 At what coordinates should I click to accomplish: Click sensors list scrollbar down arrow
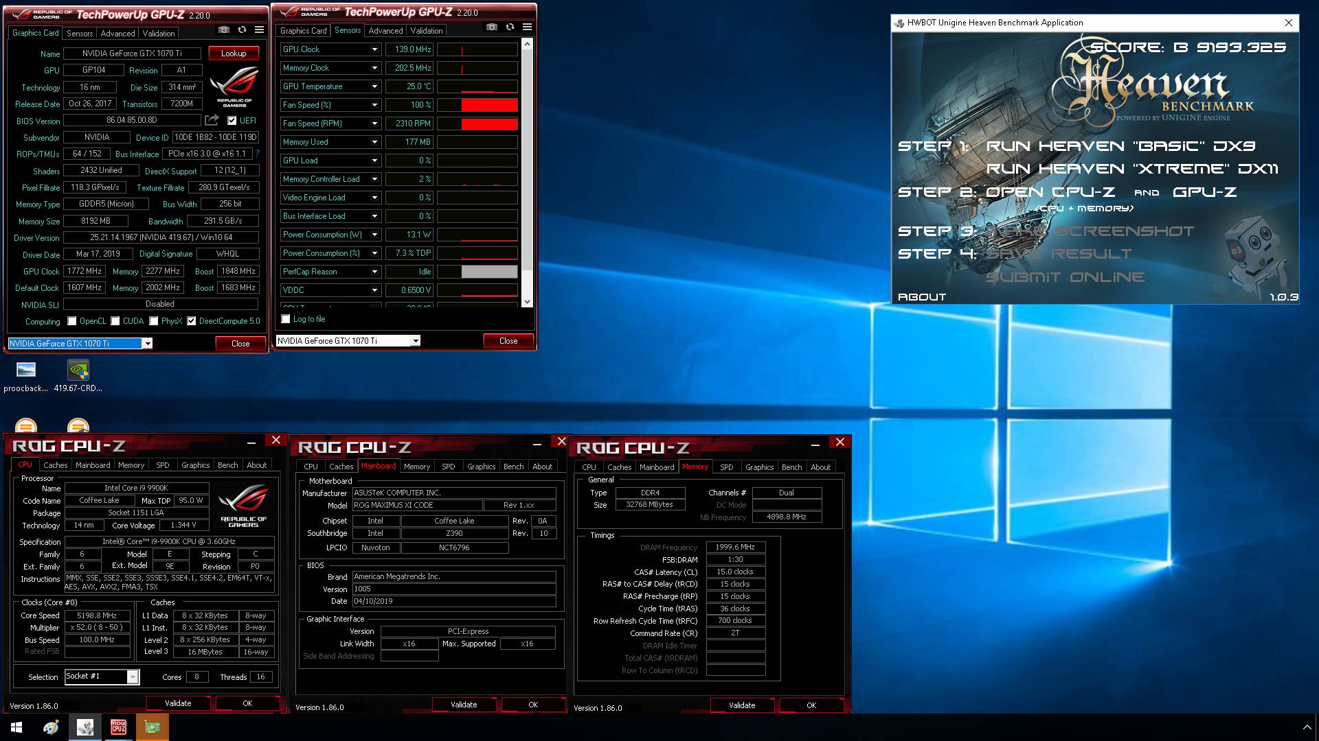527,301
